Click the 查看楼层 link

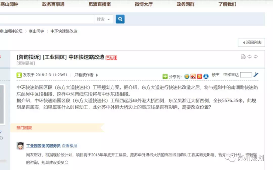coord(70,146)
